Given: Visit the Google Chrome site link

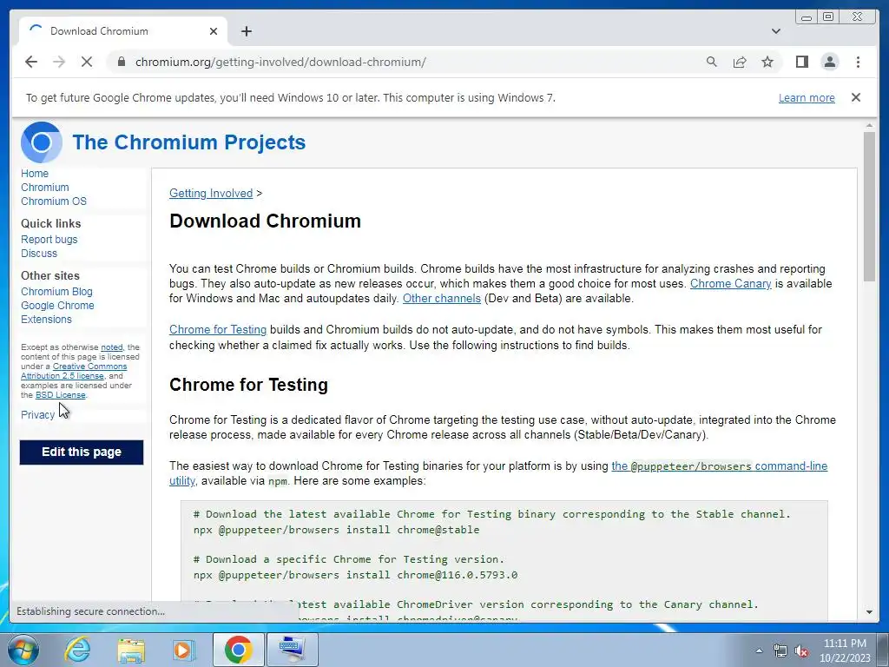Looking at the screenshot, I should pyautogui.click(x=57, y=305).
